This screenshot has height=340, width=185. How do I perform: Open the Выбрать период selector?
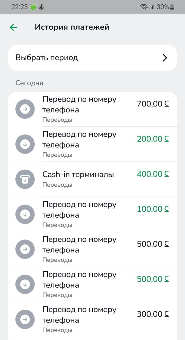(92, 58)
